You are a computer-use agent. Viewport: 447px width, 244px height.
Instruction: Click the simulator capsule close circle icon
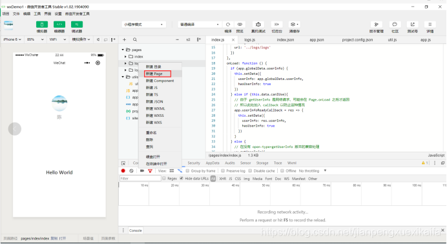[x=98, y=63]
